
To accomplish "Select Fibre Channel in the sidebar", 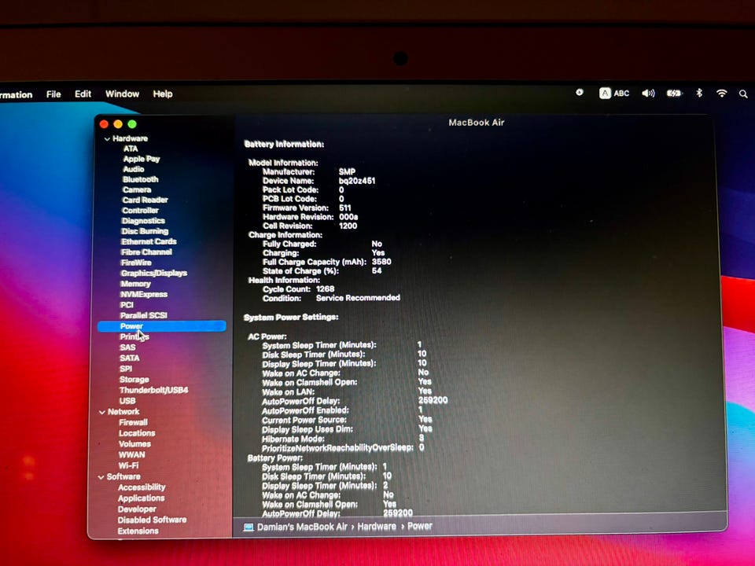I will pos(146,252).
